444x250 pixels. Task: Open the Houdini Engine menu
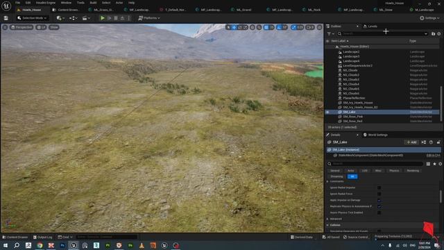46,3
